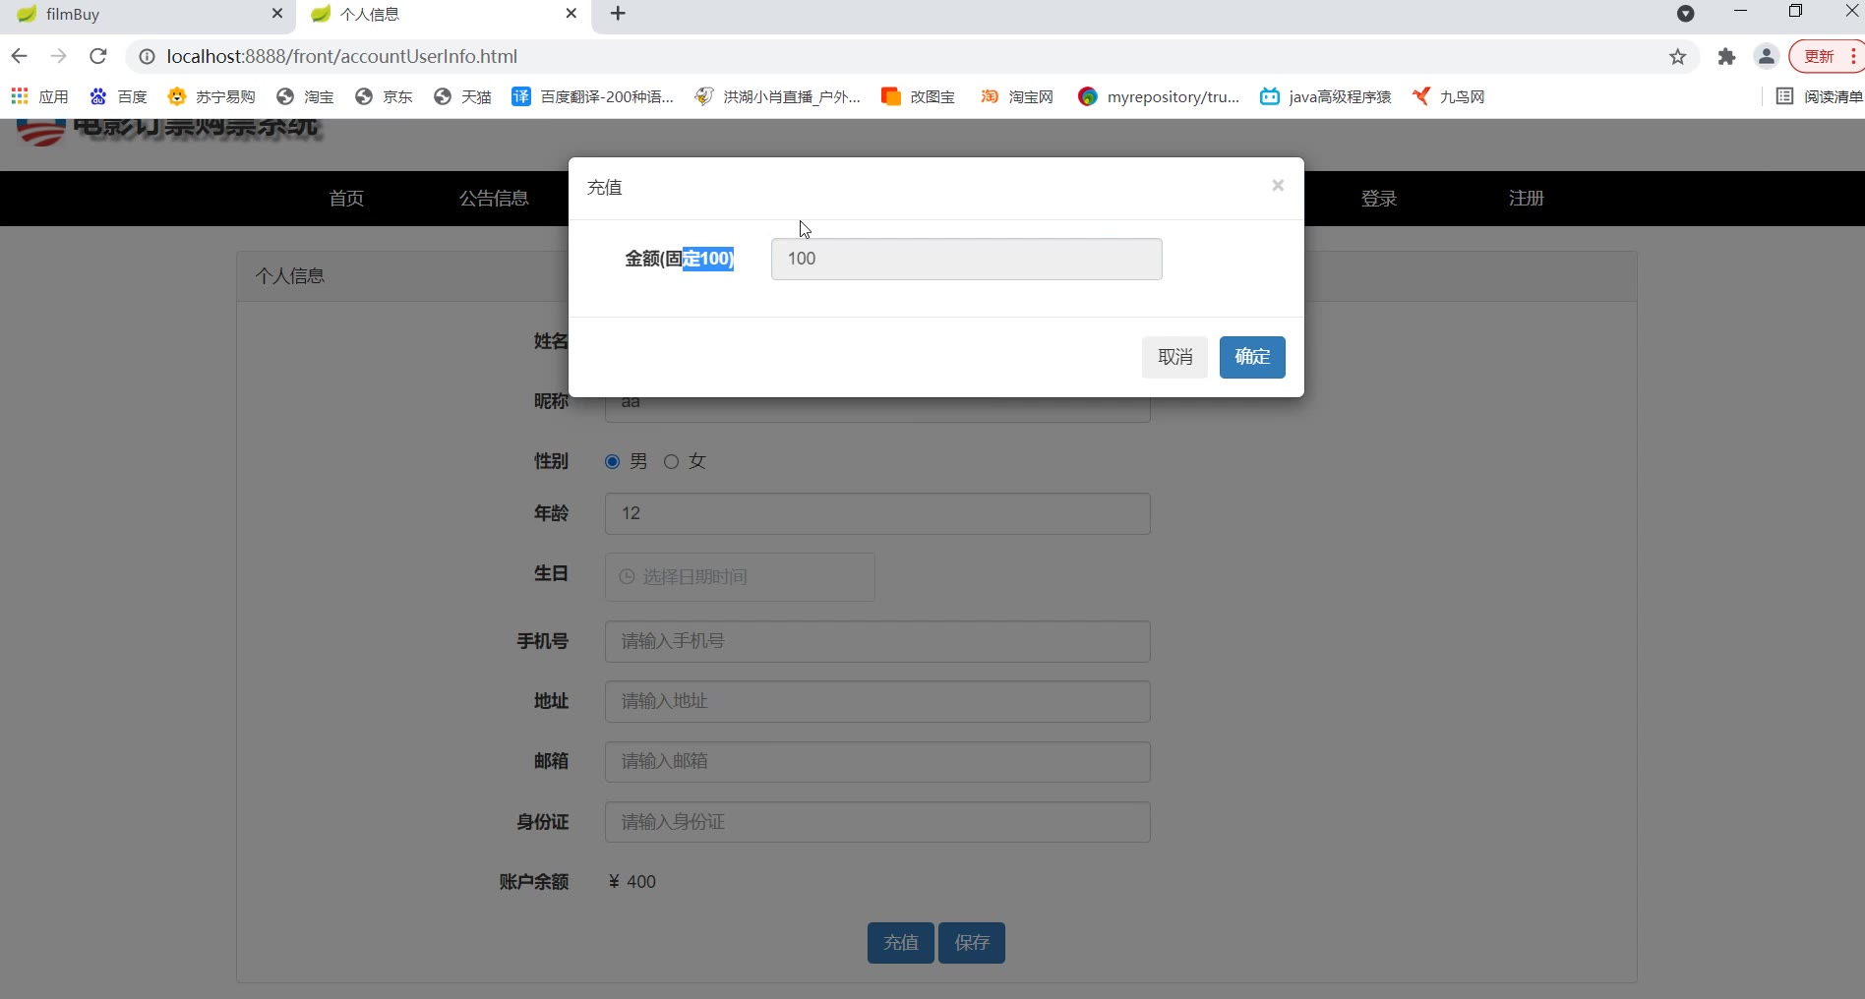1865x999 pixels.
Task: Open the Chrome profile avatar
Action: [x=1767, y=57]
